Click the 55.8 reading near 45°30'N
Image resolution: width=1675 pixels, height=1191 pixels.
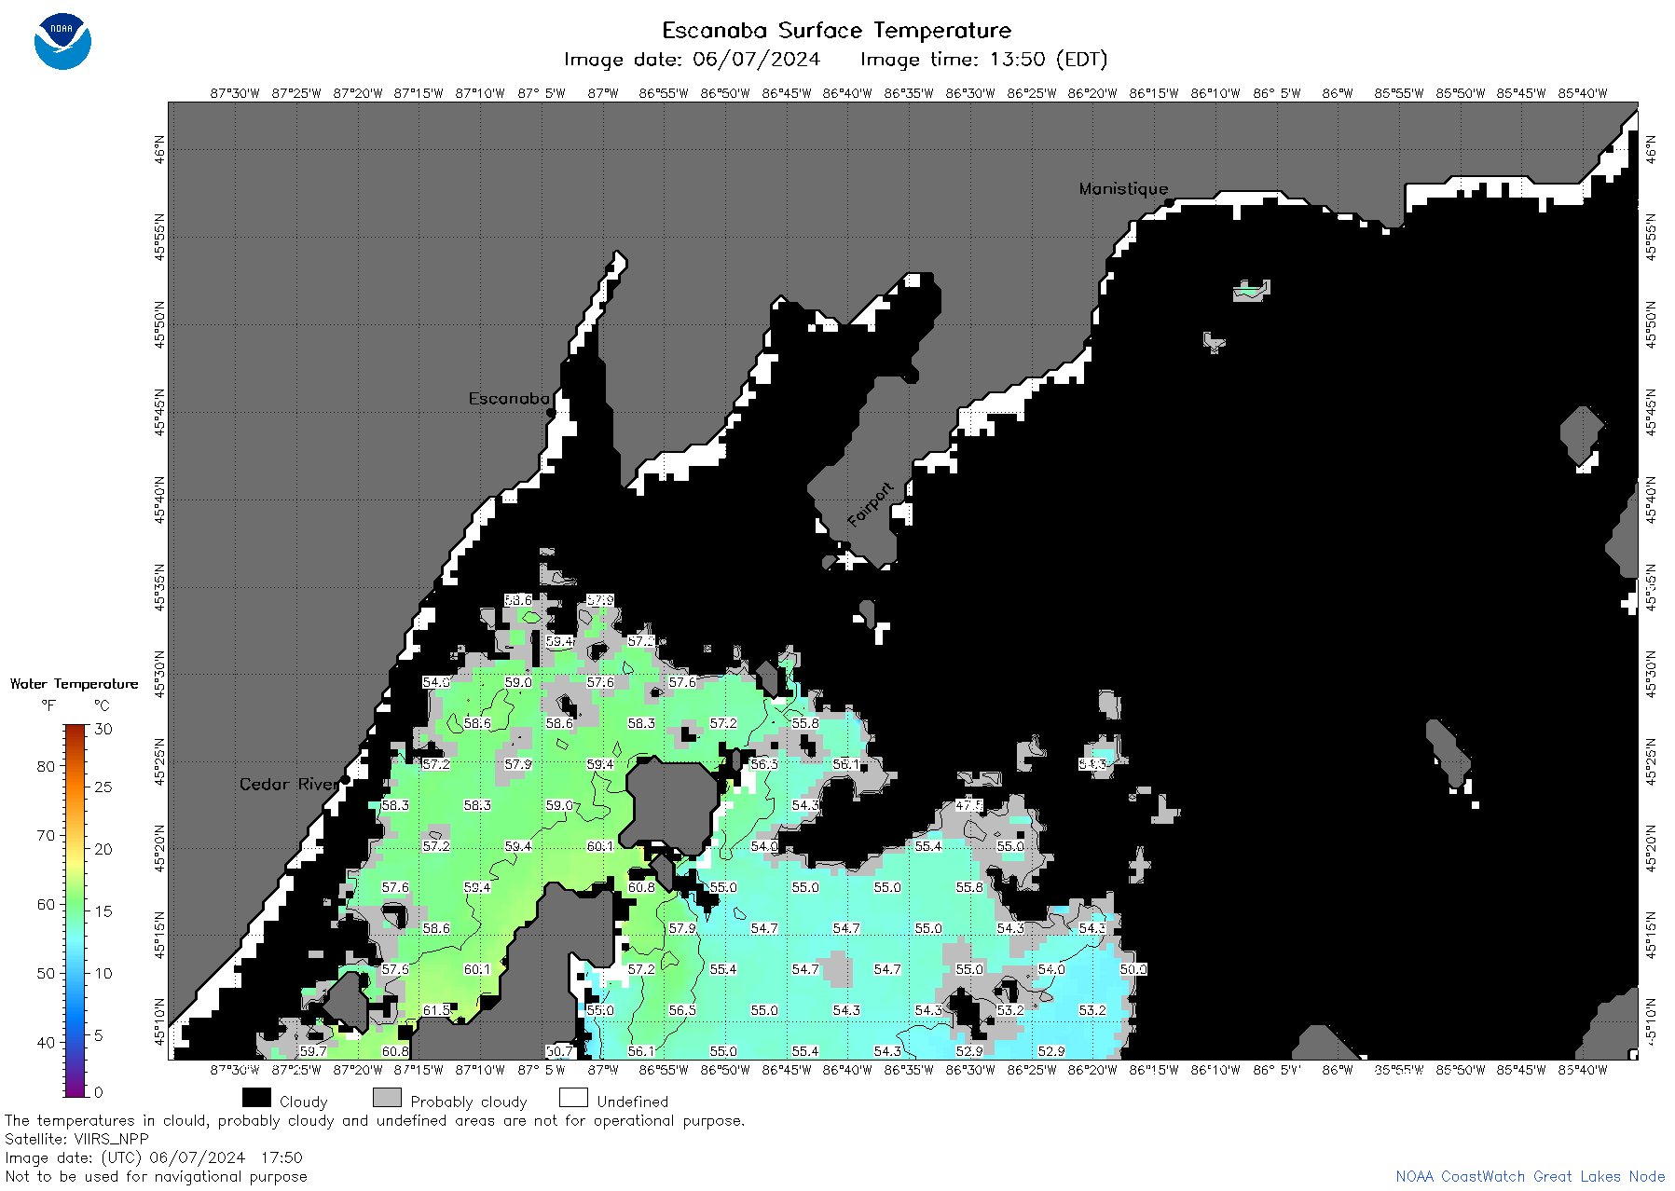805,723
